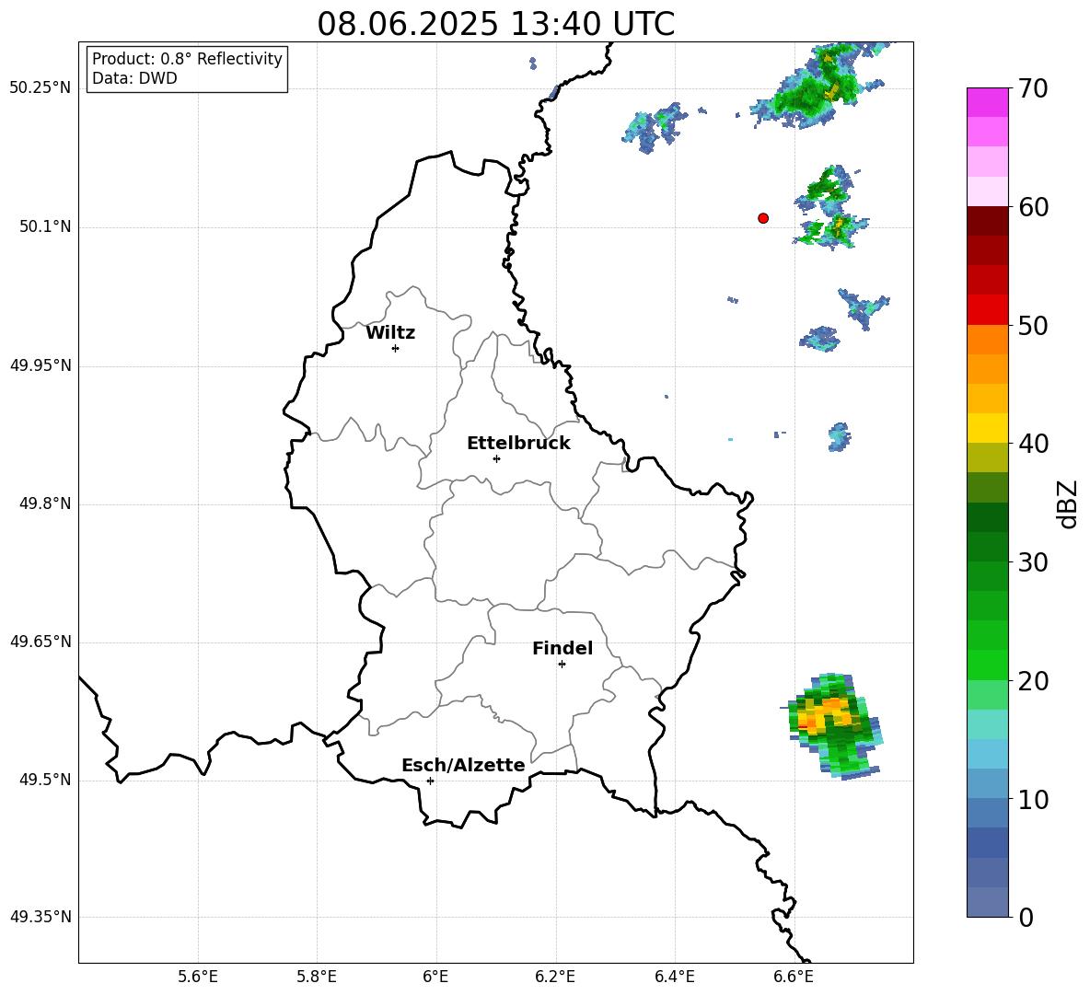
Task: Click the yellow colorbar segment just above 40
Action: (988, 428)
